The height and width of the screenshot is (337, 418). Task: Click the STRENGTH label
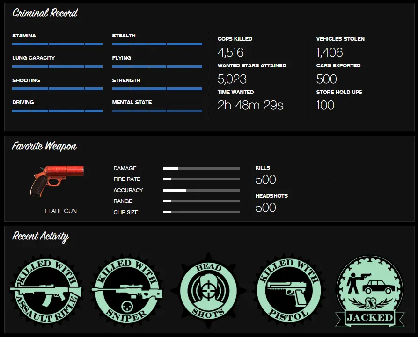(x=126, y=80)
